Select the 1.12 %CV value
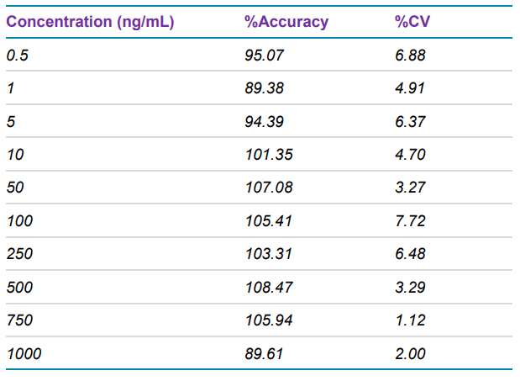The width and height of the screenshot is (520, 381). pyautogui.click(x=410, y=320)
